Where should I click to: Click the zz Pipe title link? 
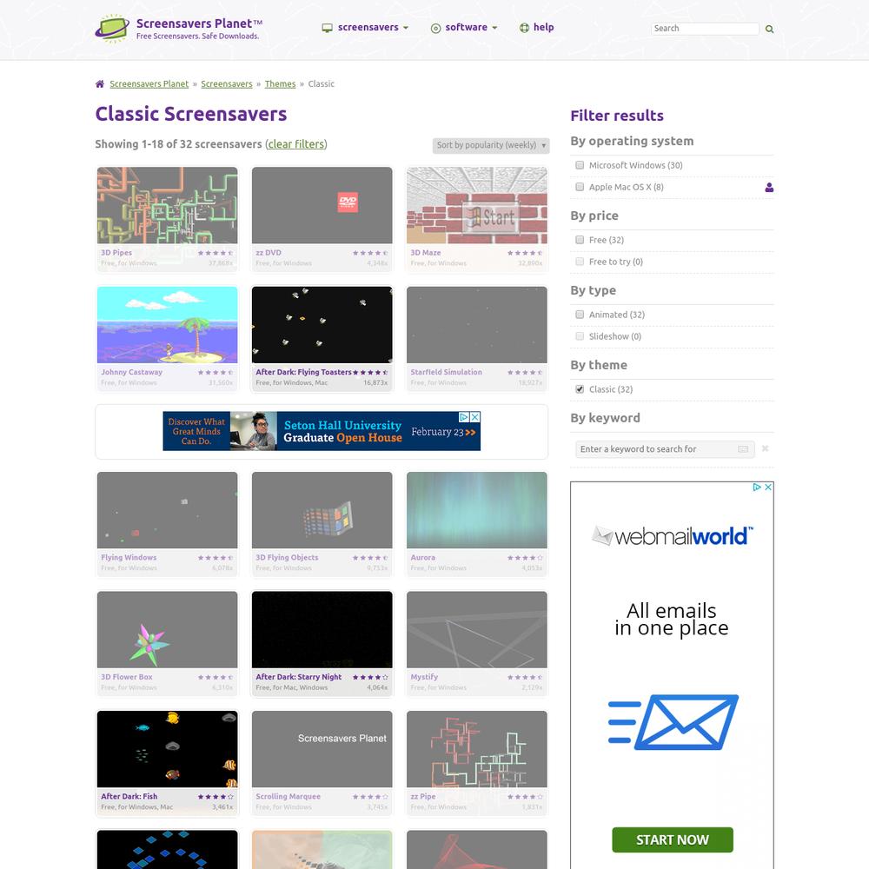pos(423,796)
